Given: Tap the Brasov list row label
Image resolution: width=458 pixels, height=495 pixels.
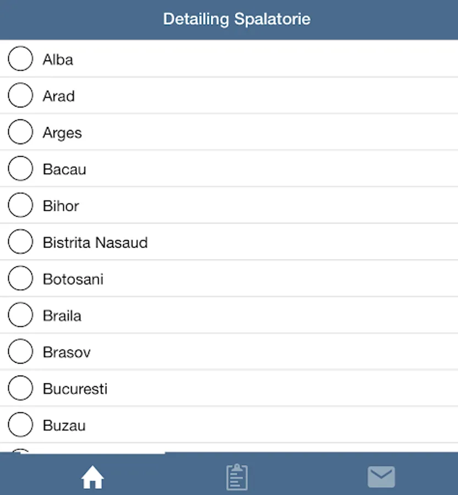Looking at the screenshot, I should [x=67, y=353].
